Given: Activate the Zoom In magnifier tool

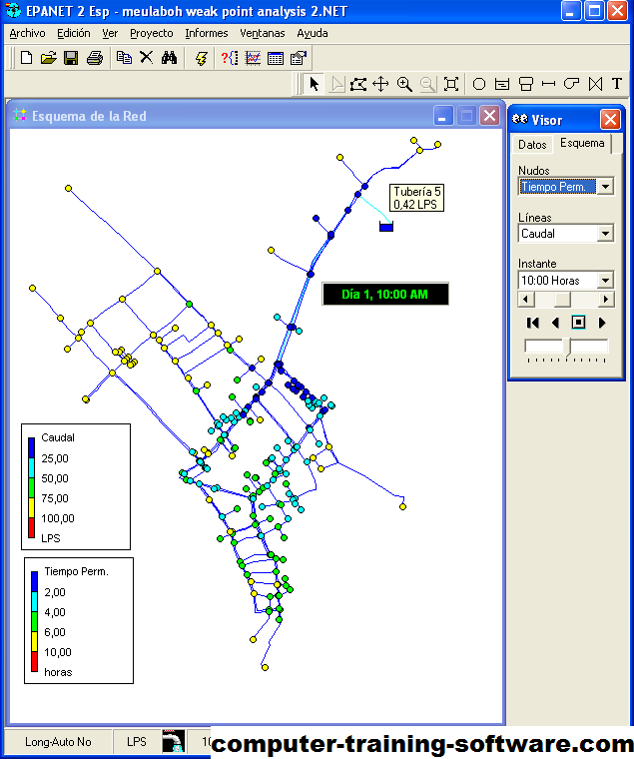Looking at the screenshot, I should 404,84.
